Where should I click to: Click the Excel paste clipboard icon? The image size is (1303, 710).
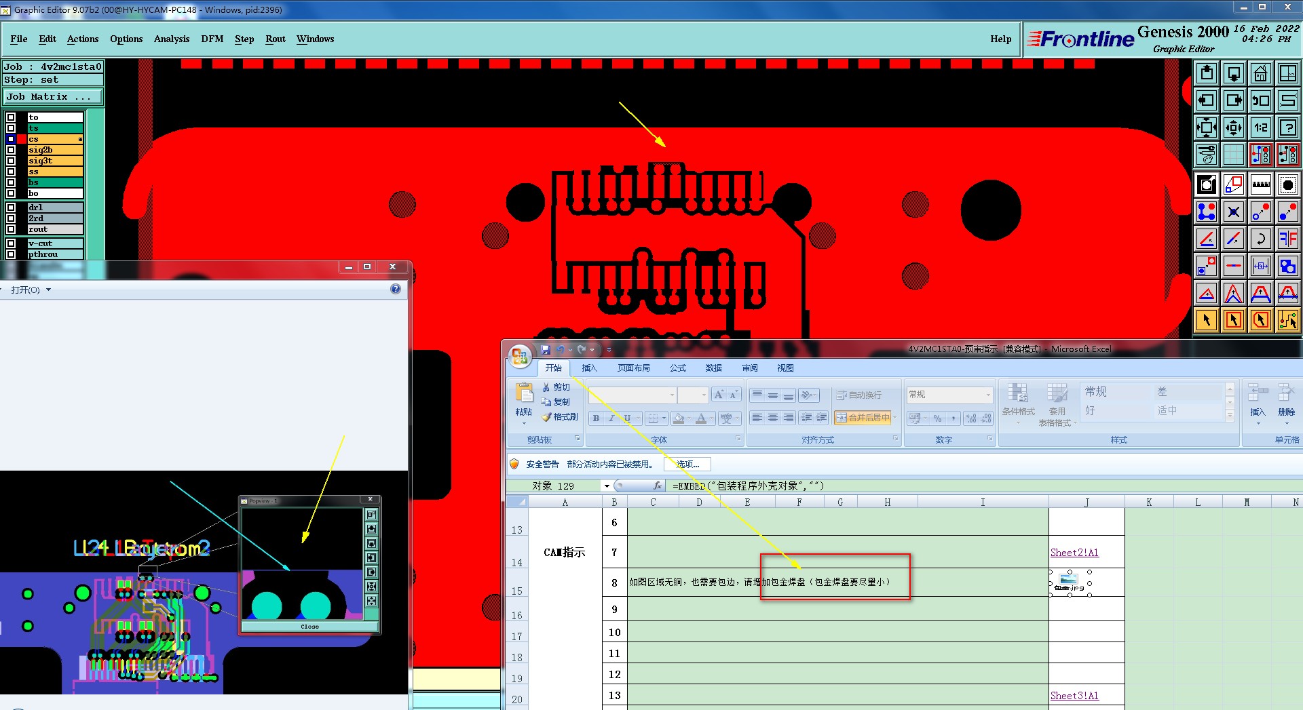[524, 393]
